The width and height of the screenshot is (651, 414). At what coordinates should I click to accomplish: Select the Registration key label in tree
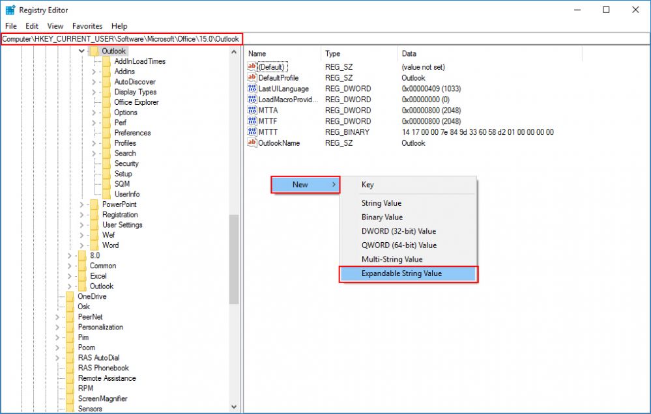click(x=120, y=214)
